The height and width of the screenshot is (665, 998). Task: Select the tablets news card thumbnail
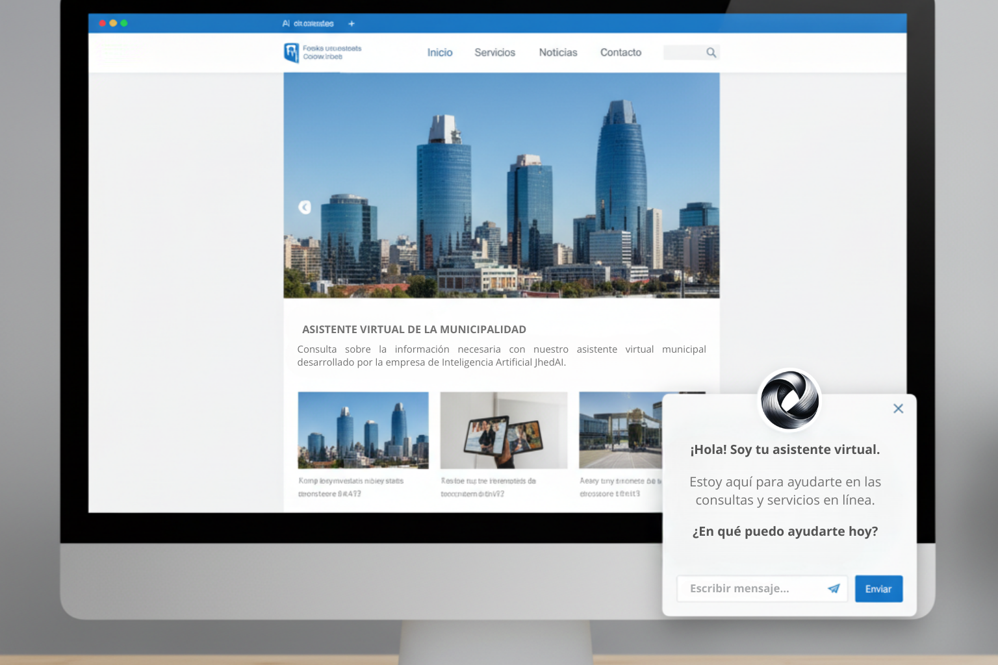(x=504, y=430)
